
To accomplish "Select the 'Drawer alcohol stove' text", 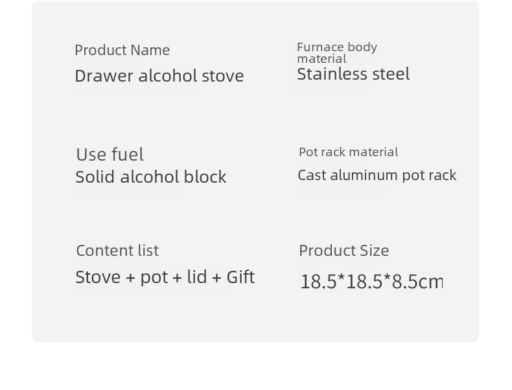I will [x=159, y=76].
